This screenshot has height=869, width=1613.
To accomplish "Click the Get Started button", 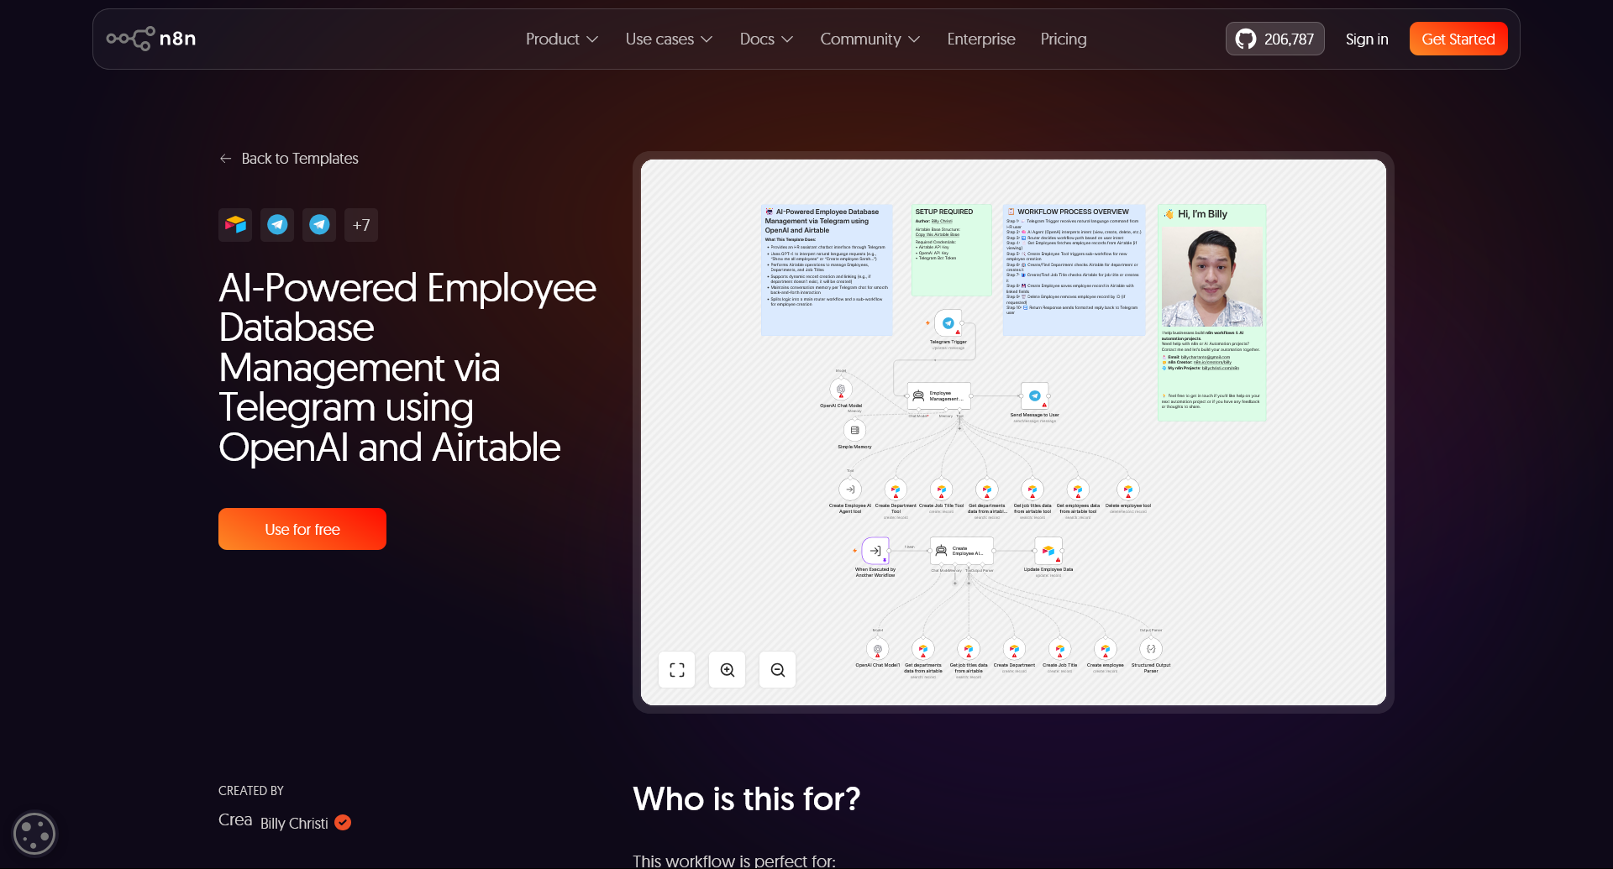I will coord(1458,39).
